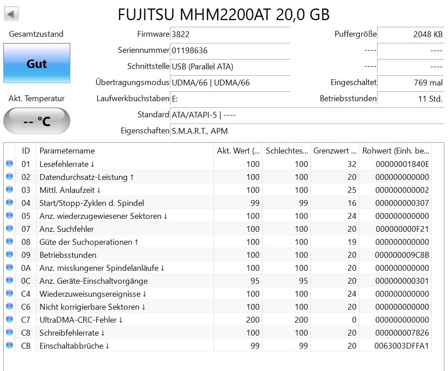448x371 pixels.
Task: Click status orb for Nicht korrigierbare Sektoren row
Action: [9, 306]
